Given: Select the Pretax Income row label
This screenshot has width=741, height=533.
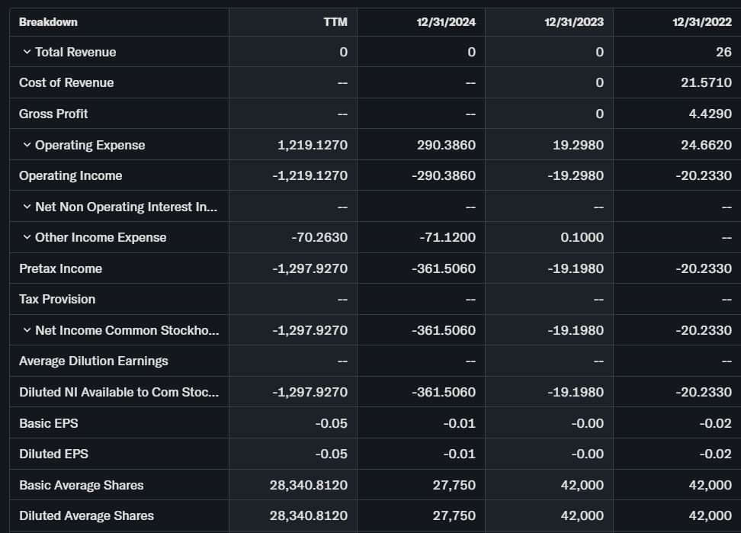Looking at the screenshot, I should [x=60, y=268].
